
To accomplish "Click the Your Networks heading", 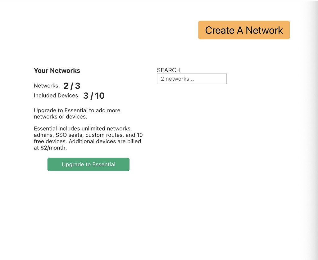I will (57, 71).
